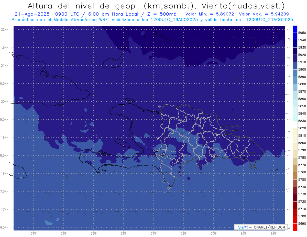
Task: Select the '19N' latitude label
Action: coord(4,138)
